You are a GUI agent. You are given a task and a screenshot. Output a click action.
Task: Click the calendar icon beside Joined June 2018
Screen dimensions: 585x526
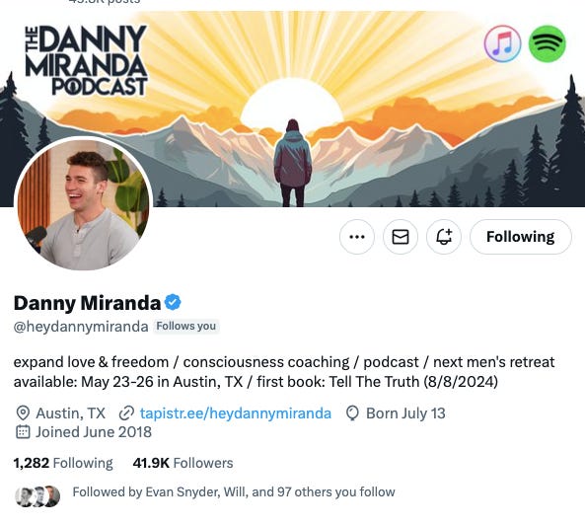pos(23,432)
